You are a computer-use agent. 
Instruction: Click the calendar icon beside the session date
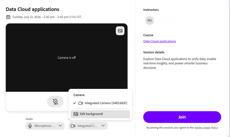tap(8, 17)
